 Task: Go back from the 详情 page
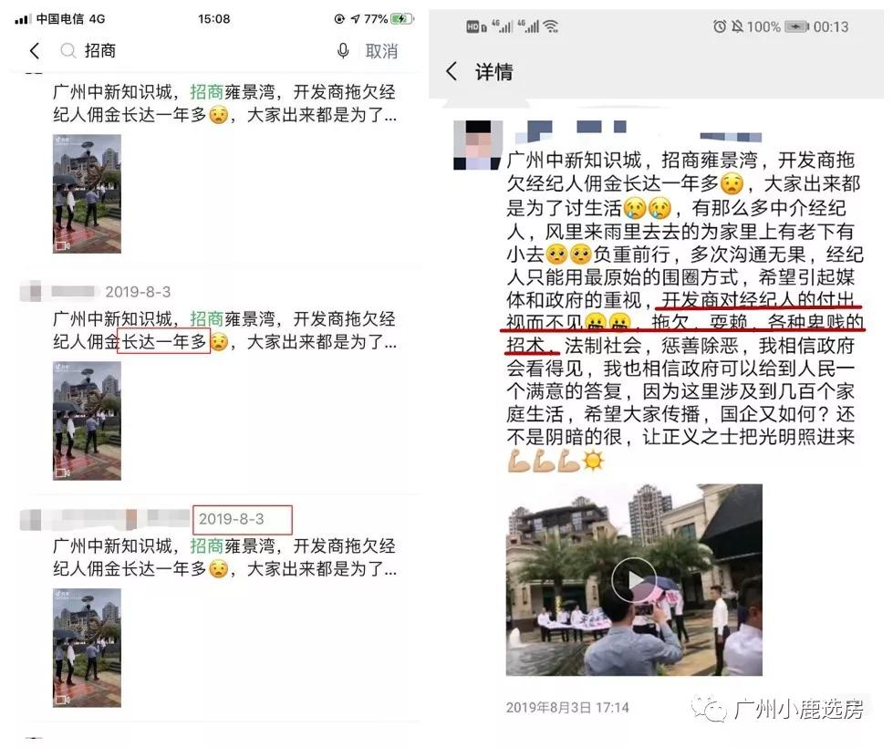(x=452, y=72)
